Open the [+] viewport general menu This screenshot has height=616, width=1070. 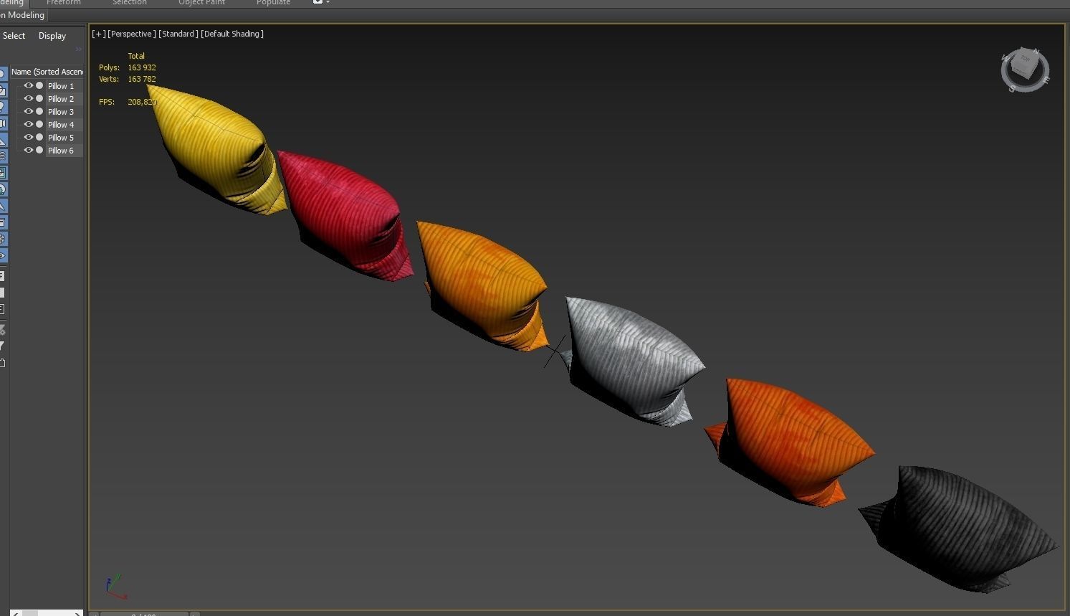(x=99, y=34)
